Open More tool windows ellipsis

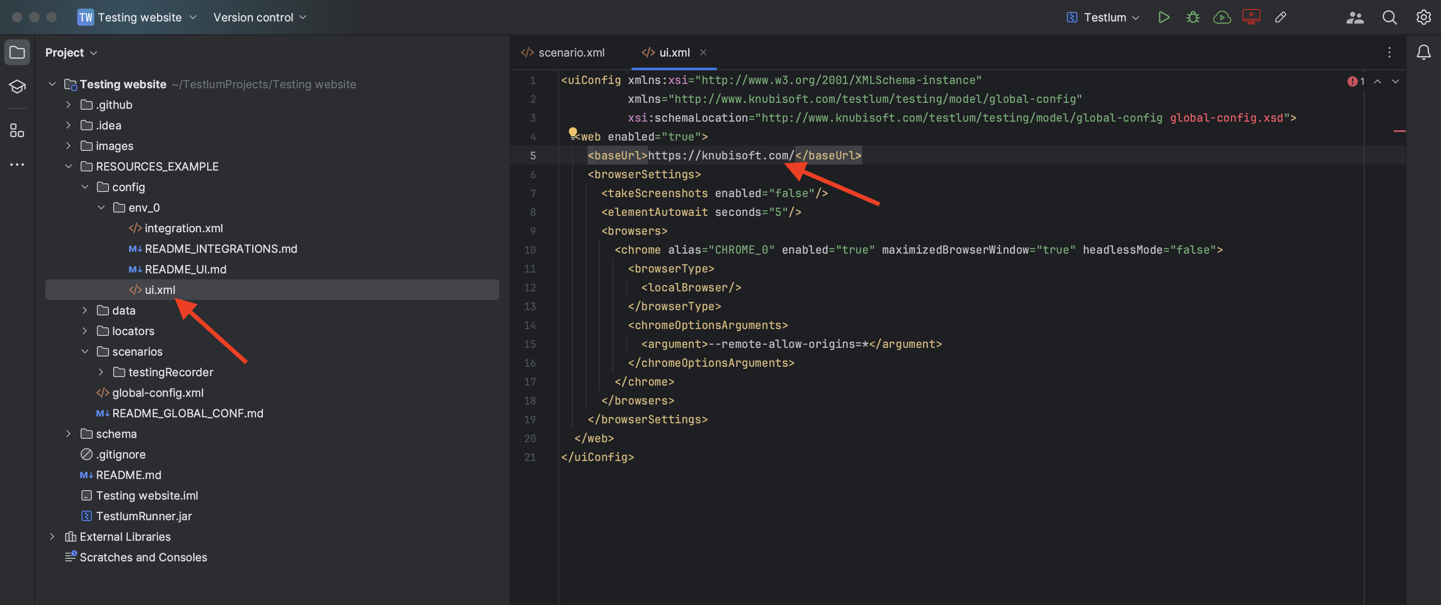tap(17, 164)
